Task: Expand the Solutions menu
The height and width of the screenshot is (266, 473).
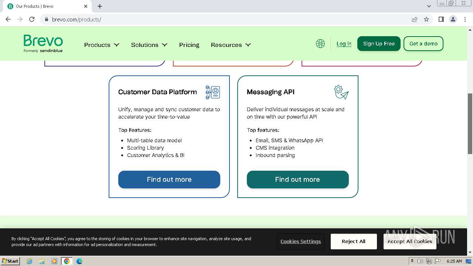Action: tap(149, 45)
